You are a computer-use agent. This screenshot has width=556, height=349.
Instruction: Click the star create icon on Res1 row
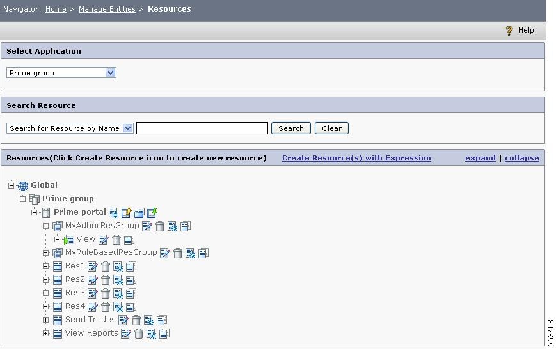[118, 267]
